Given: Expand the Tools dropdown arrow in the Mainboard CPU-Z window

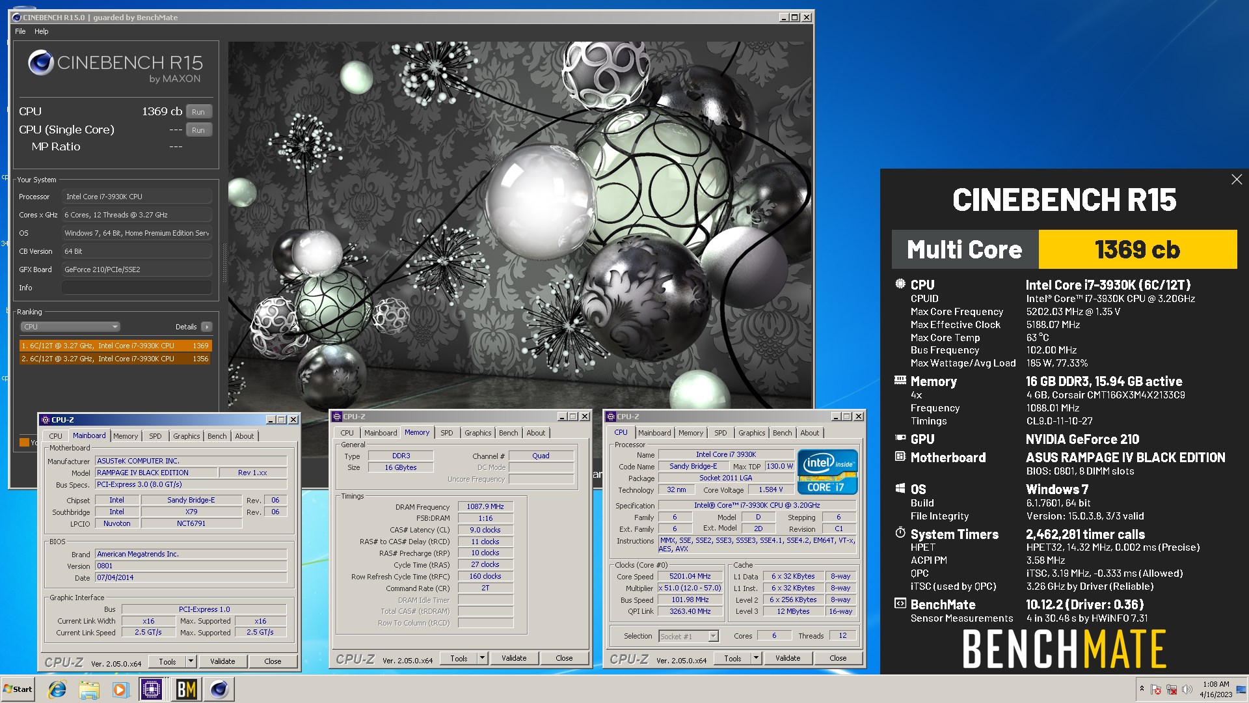Looking at the screenshot, I should click(x=191, y=661).
